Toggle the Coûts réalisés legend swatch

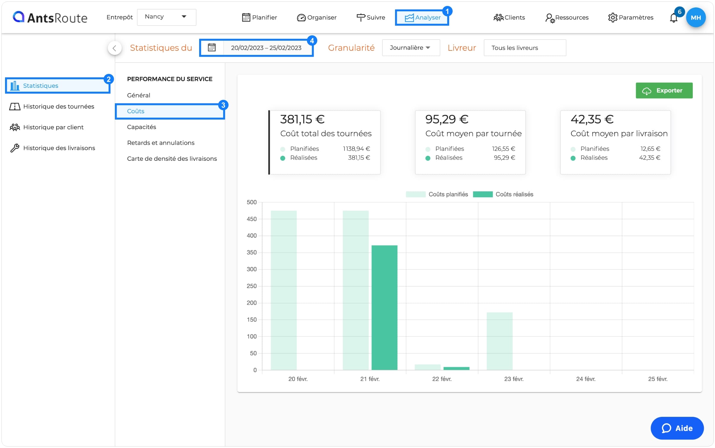[482, 194]
